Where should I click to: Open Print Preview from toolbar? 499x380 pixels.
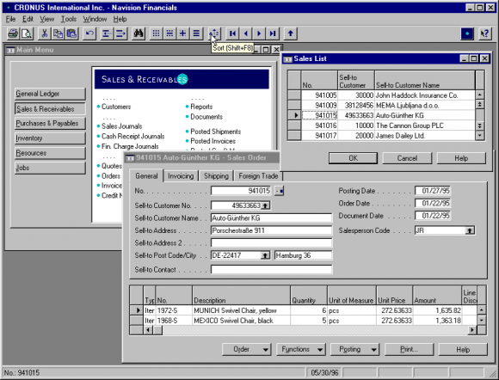click(x=27, y=34)
